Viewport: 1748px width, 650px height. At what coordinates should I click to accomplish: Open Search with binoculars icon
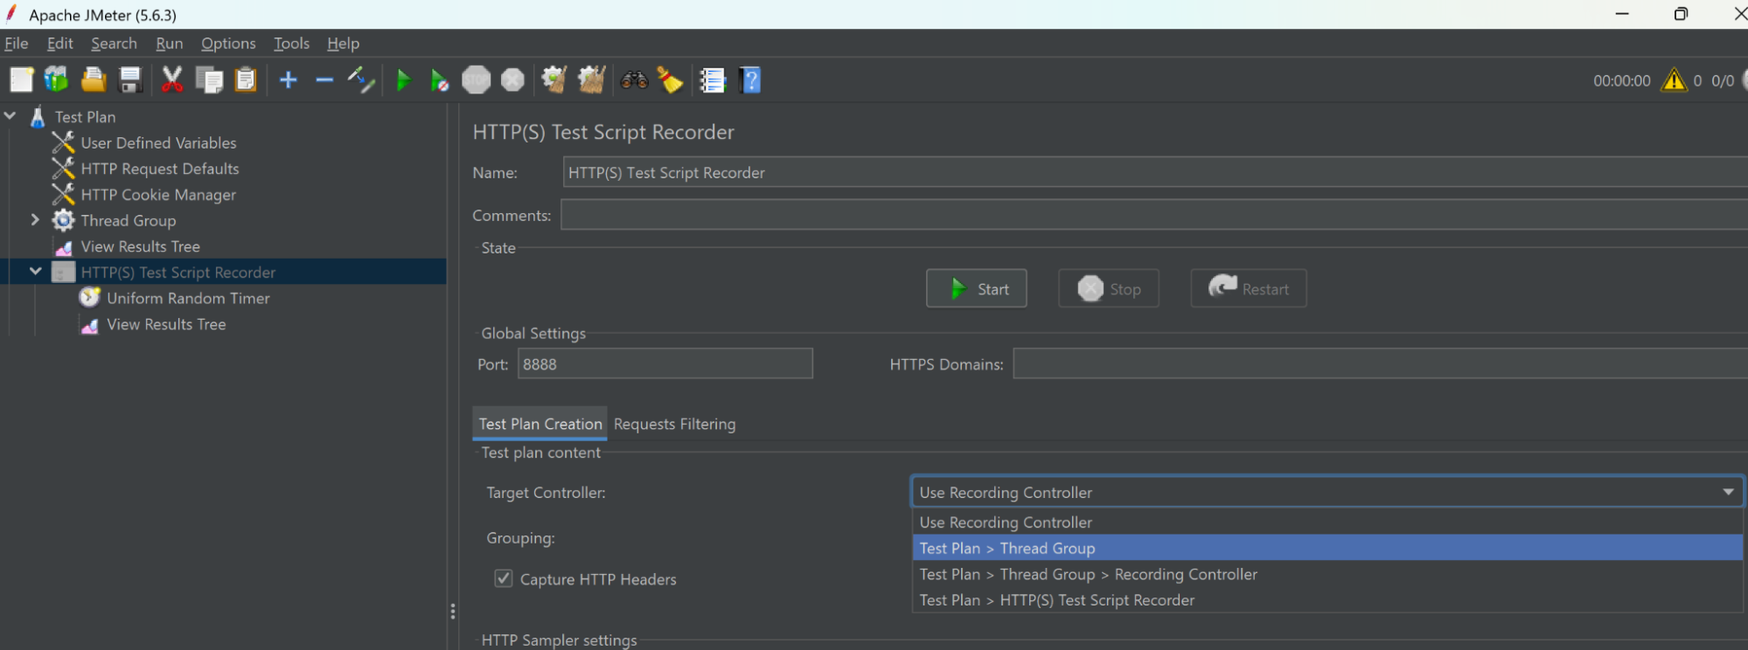pos(634,80)
